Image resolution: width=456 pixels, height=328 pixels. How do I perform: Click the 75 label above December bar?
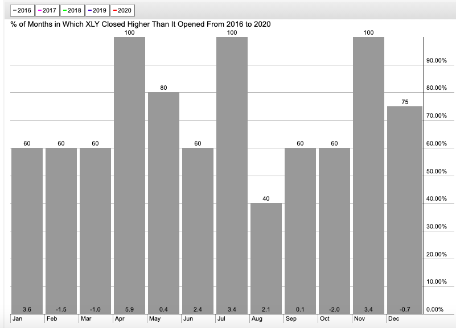point(405,102)
